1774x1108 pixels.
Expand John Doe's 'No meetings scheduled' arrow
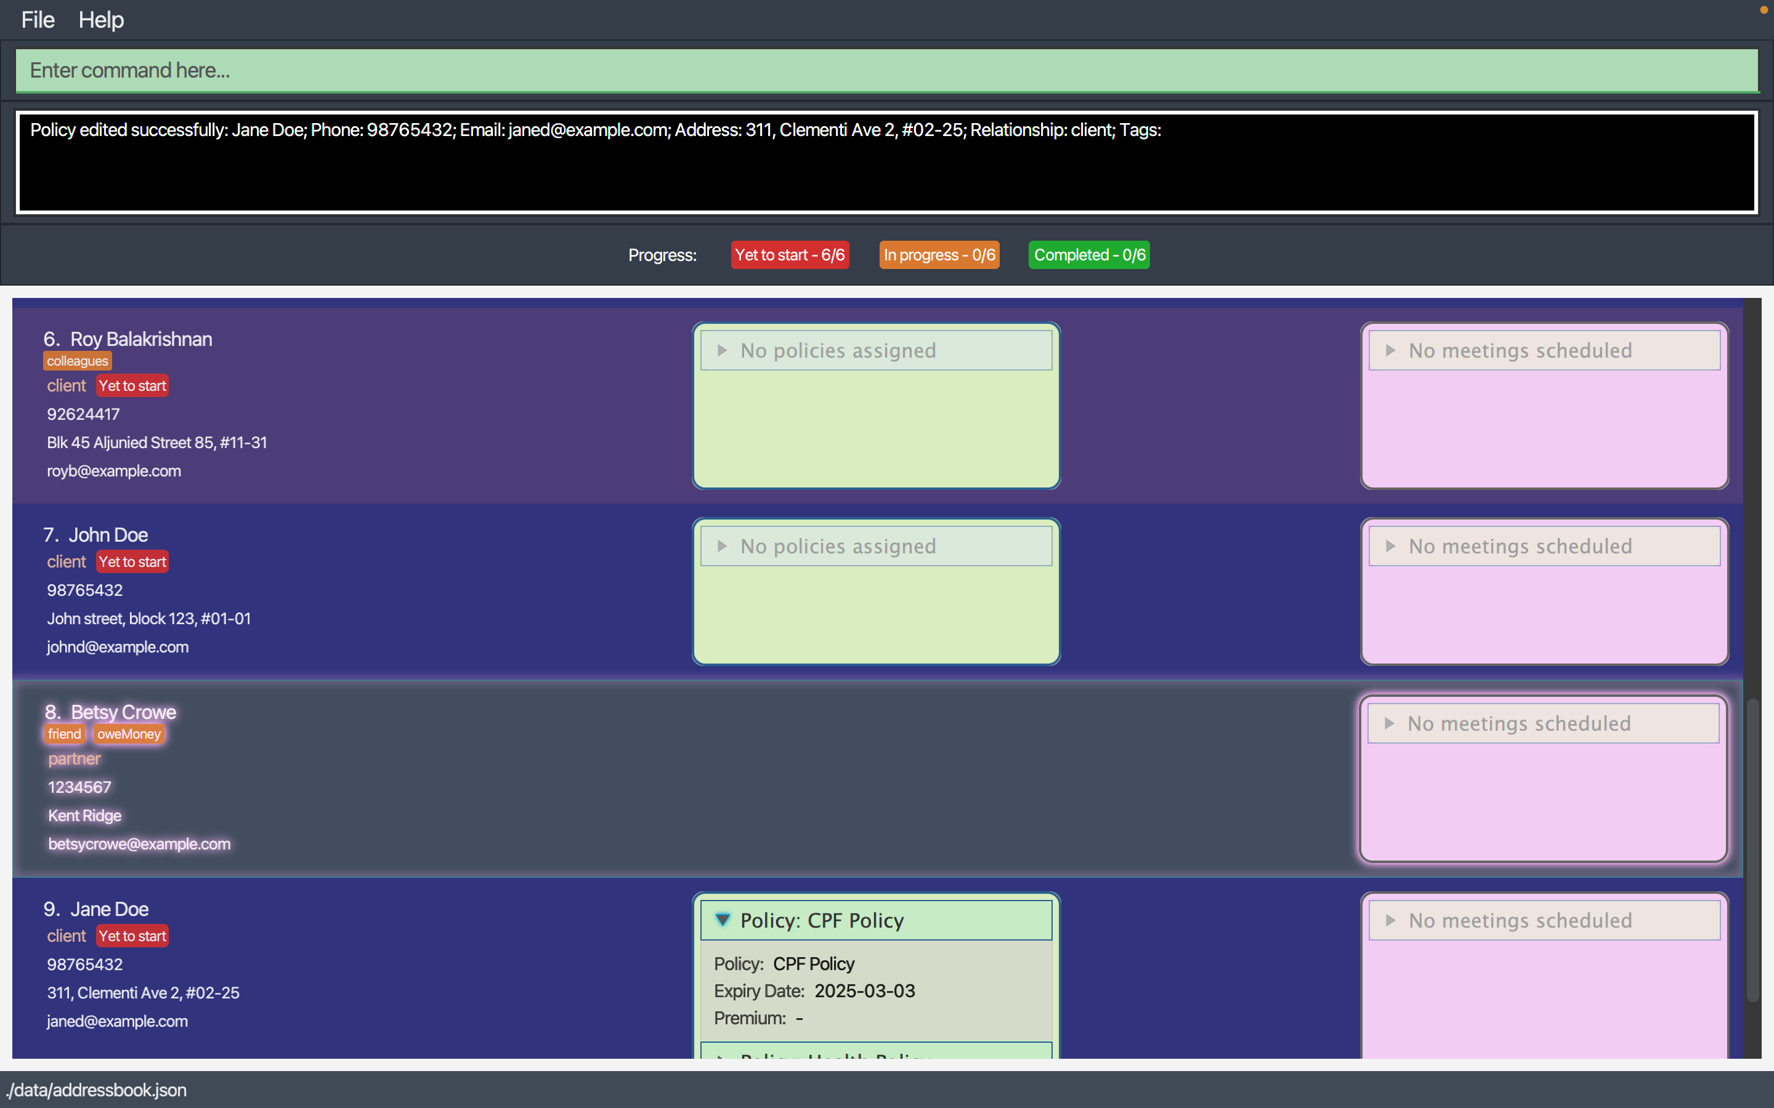click(1390, 546)
